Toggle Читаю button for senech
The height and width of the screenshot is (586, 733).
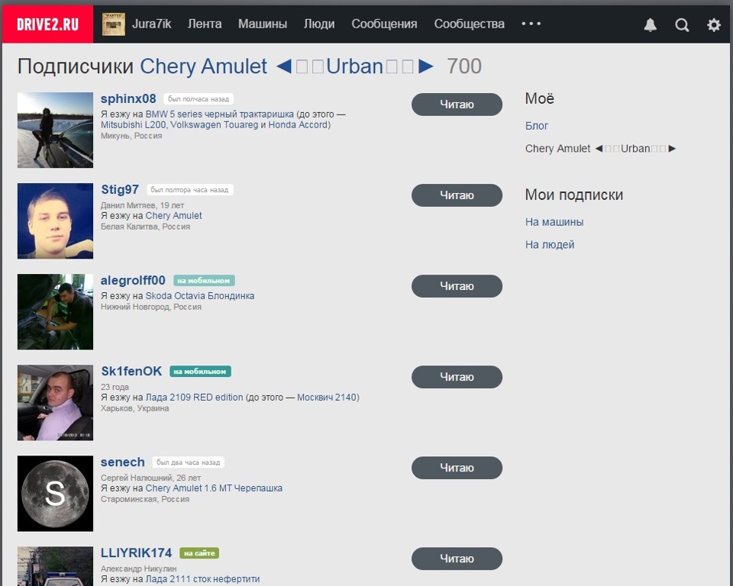tap(457, 468)
